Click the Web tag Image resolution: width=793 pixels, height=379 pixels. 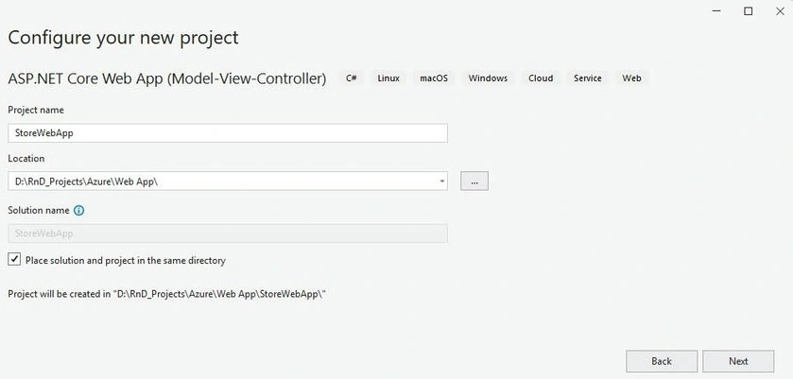point(631,78)
